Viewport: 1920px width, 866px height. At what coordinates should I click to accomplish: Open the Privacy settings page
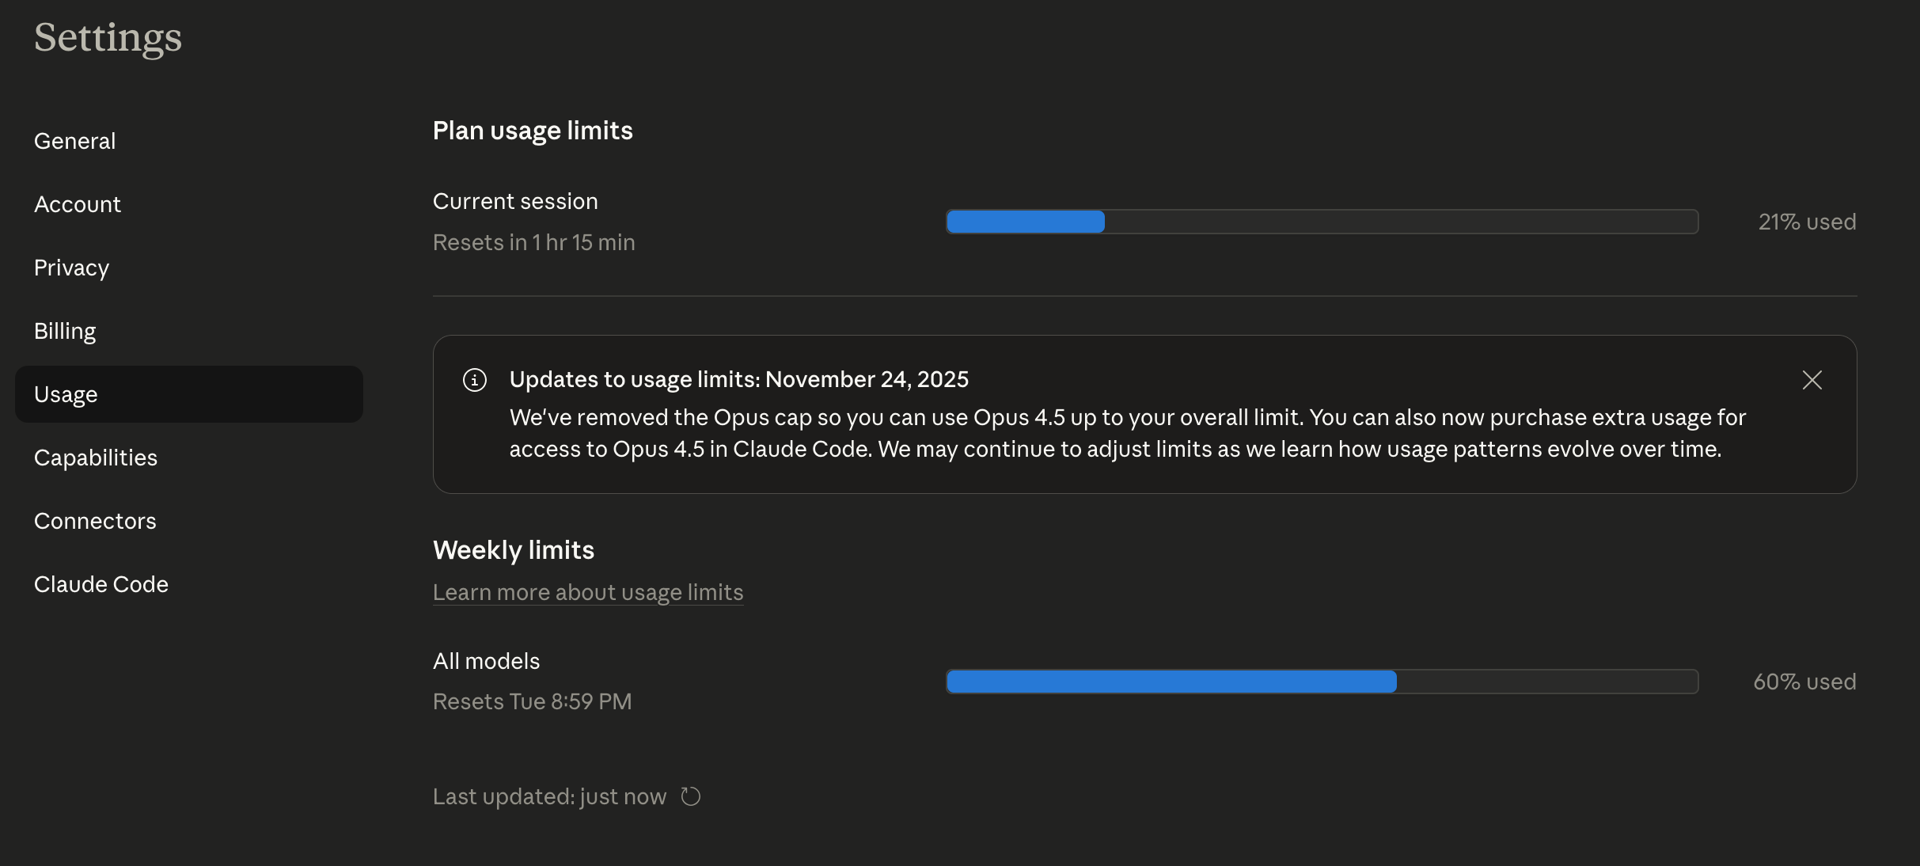[x=71, y=268]
